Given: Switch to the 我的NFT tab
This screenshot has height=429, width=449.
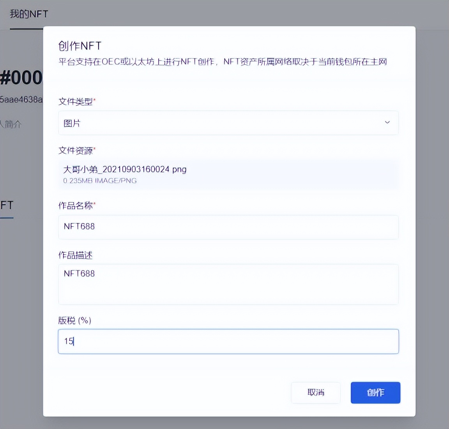Looking at the screenshot, I should point(28,14).
